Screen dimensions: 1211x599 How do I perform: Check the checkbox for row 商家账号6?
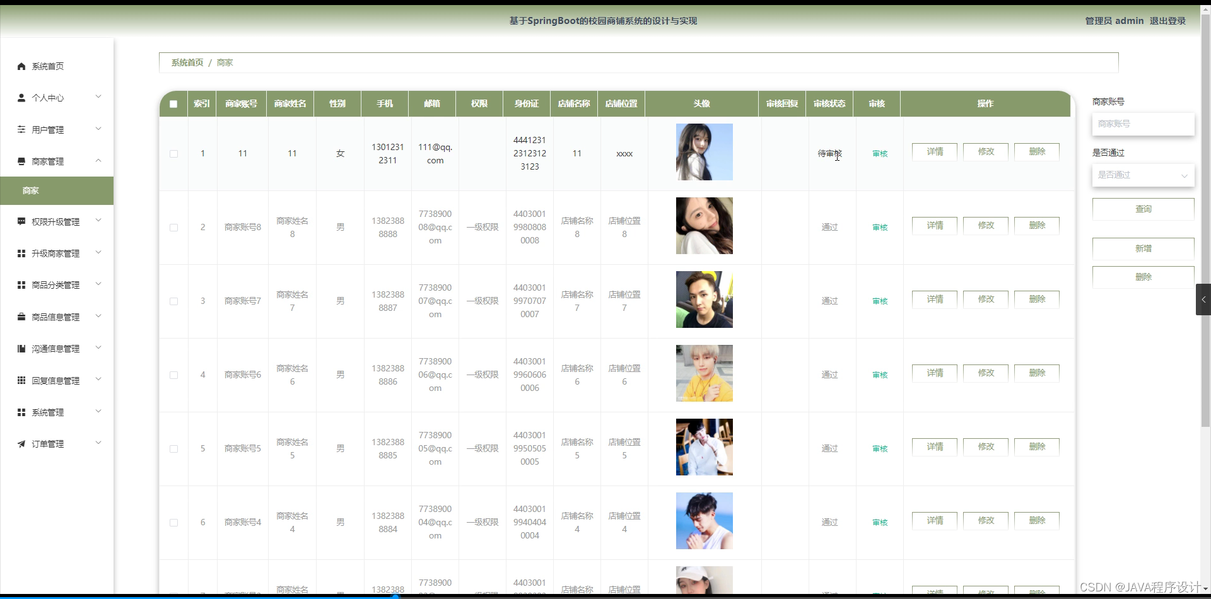[x=173, y=375]
